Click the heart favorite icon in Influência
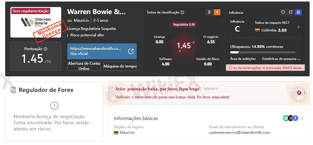Viewport: 313px width, 145px height. [283, 12]
